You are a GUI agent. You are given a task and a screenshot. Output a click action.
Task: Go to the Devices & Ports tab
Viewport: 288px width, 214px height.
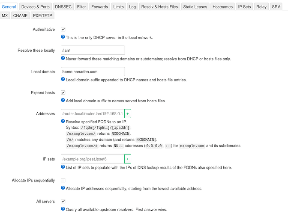pos(36,7)
